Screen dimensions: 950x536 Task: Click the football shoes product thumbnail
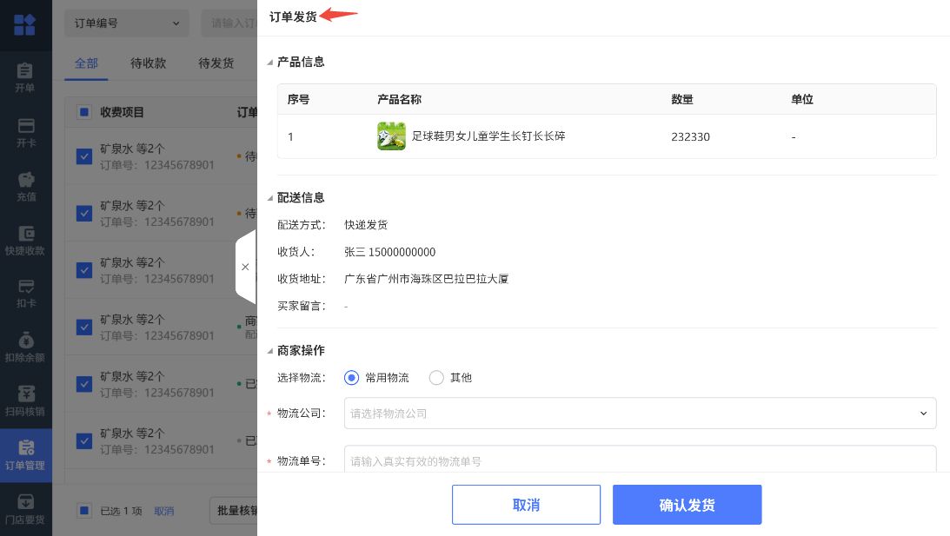(391, 136)
